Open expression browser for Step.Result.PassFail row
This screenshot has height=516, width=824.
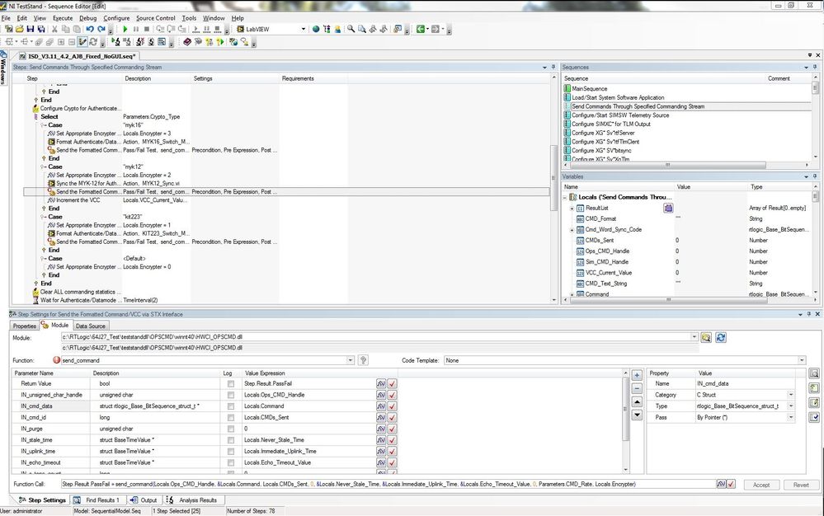[x=381, y=384]
